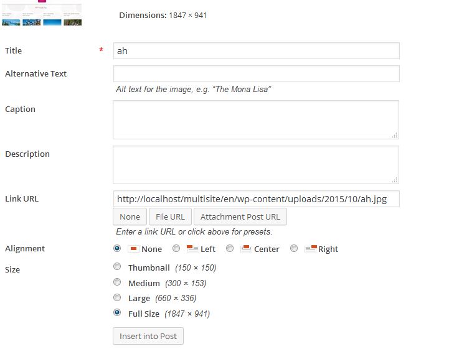
Task: Focus the Title input field
Action: point(257,51)
